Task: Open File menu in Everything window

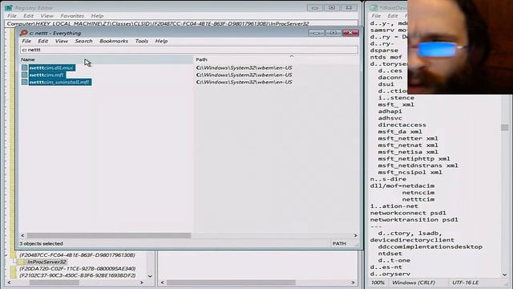Action: pos(26,41)
